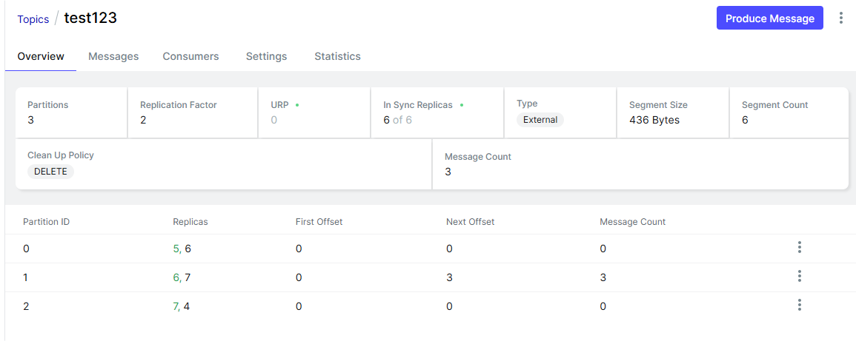The image size is (856, 341).
Task: Open the Consumers tab
Action: tap(190, 56)
